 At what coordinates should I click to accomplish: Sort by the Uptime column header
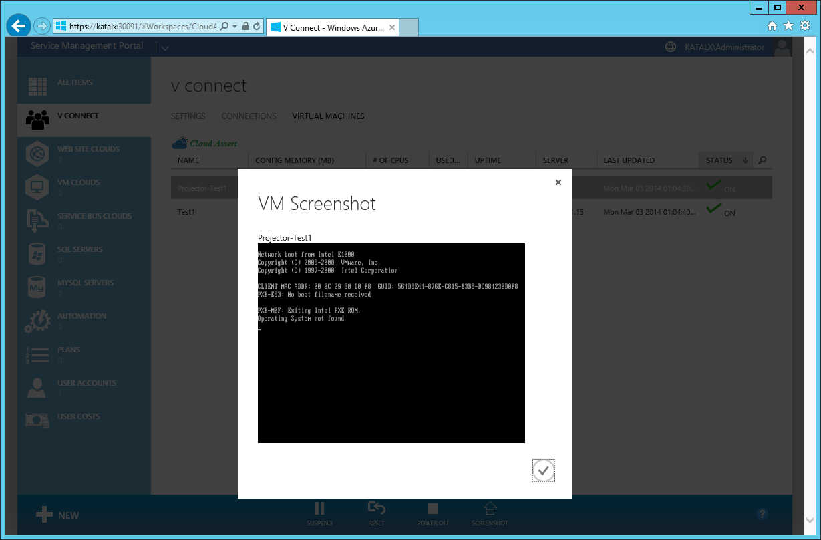(501, 160)
